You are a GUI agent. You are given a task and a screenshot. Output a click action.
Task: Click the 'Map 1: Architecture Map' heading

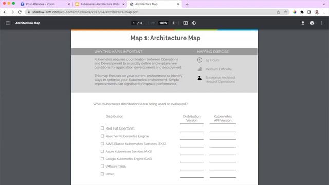tap(166, 38)
